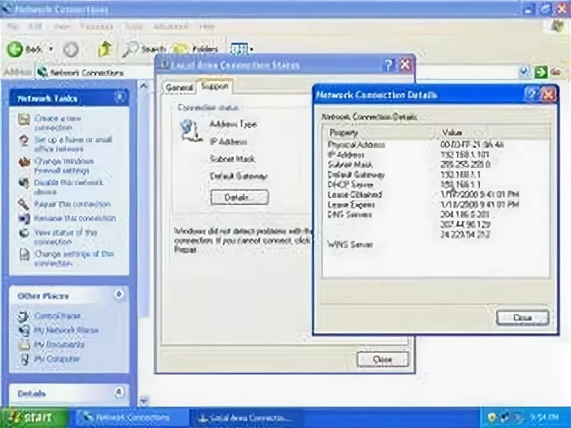Select the IP Address row in the Details list

435,155
